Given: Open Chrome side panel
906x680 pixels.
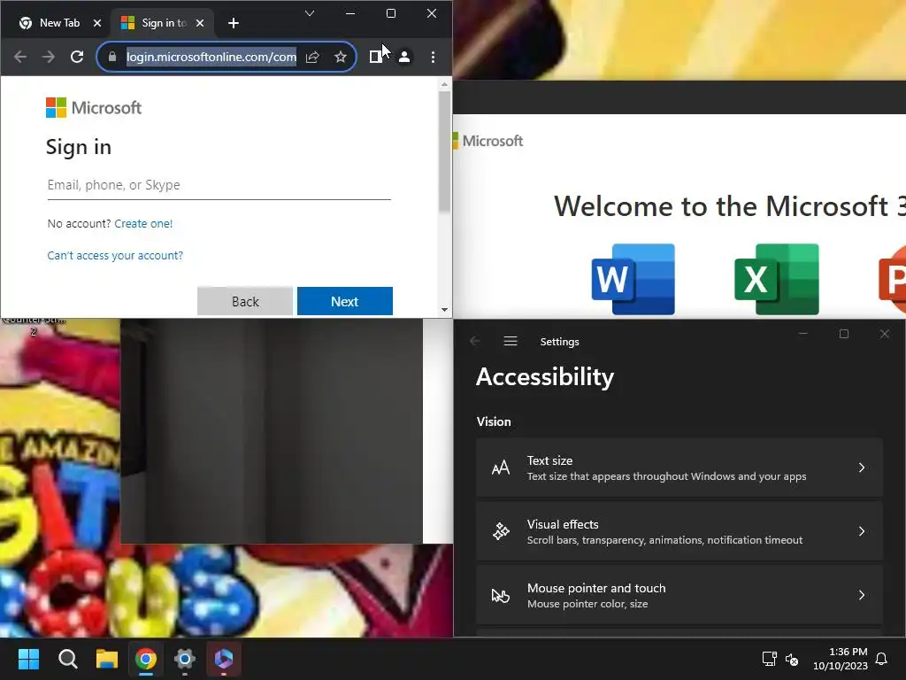Looking at the screenshot, I should pos(375,57).
